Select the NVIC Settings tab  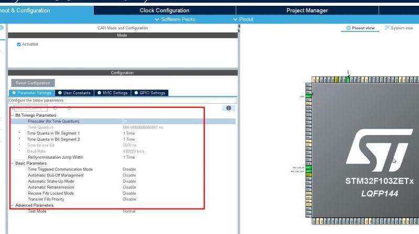coord(113,93)
